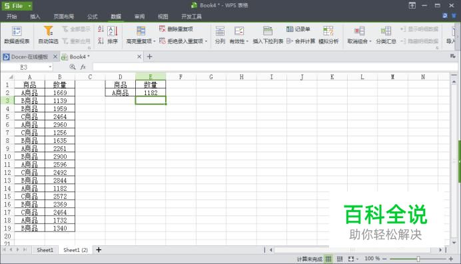Expand the 有效性 dropdown arrow
The height and width of the screenshot is (264, 461).
point(247,41)
